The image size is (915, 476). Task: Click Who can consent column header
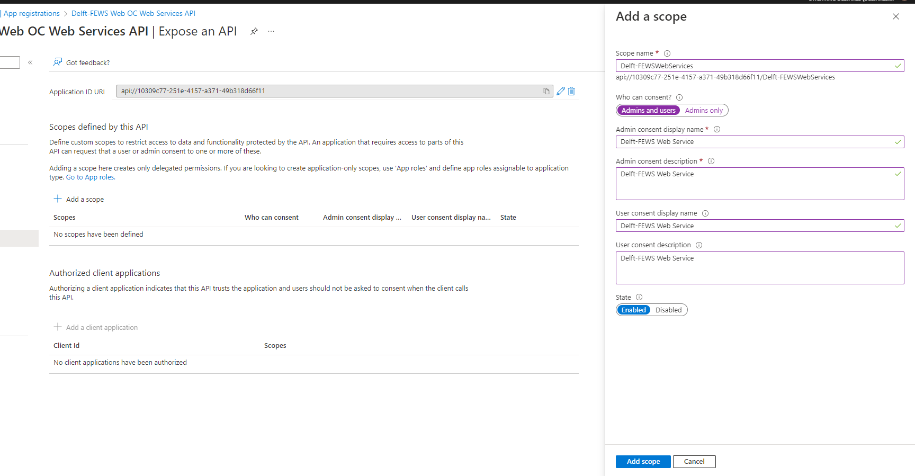click(272, 218)
